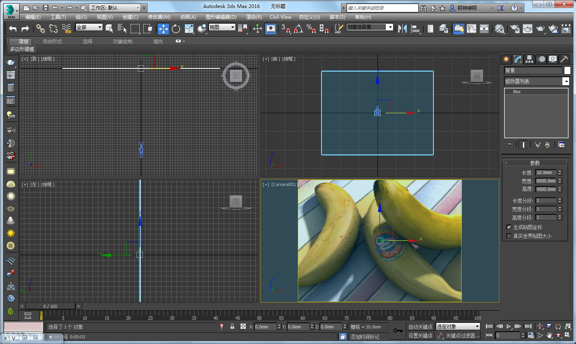576x344 pixels.
Task: Click the 自动关键点 button
Action: click(x=420, y=327)
